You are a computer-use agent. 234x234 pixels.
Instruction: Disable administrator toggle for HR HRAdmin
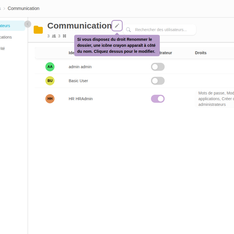[158, 99]
